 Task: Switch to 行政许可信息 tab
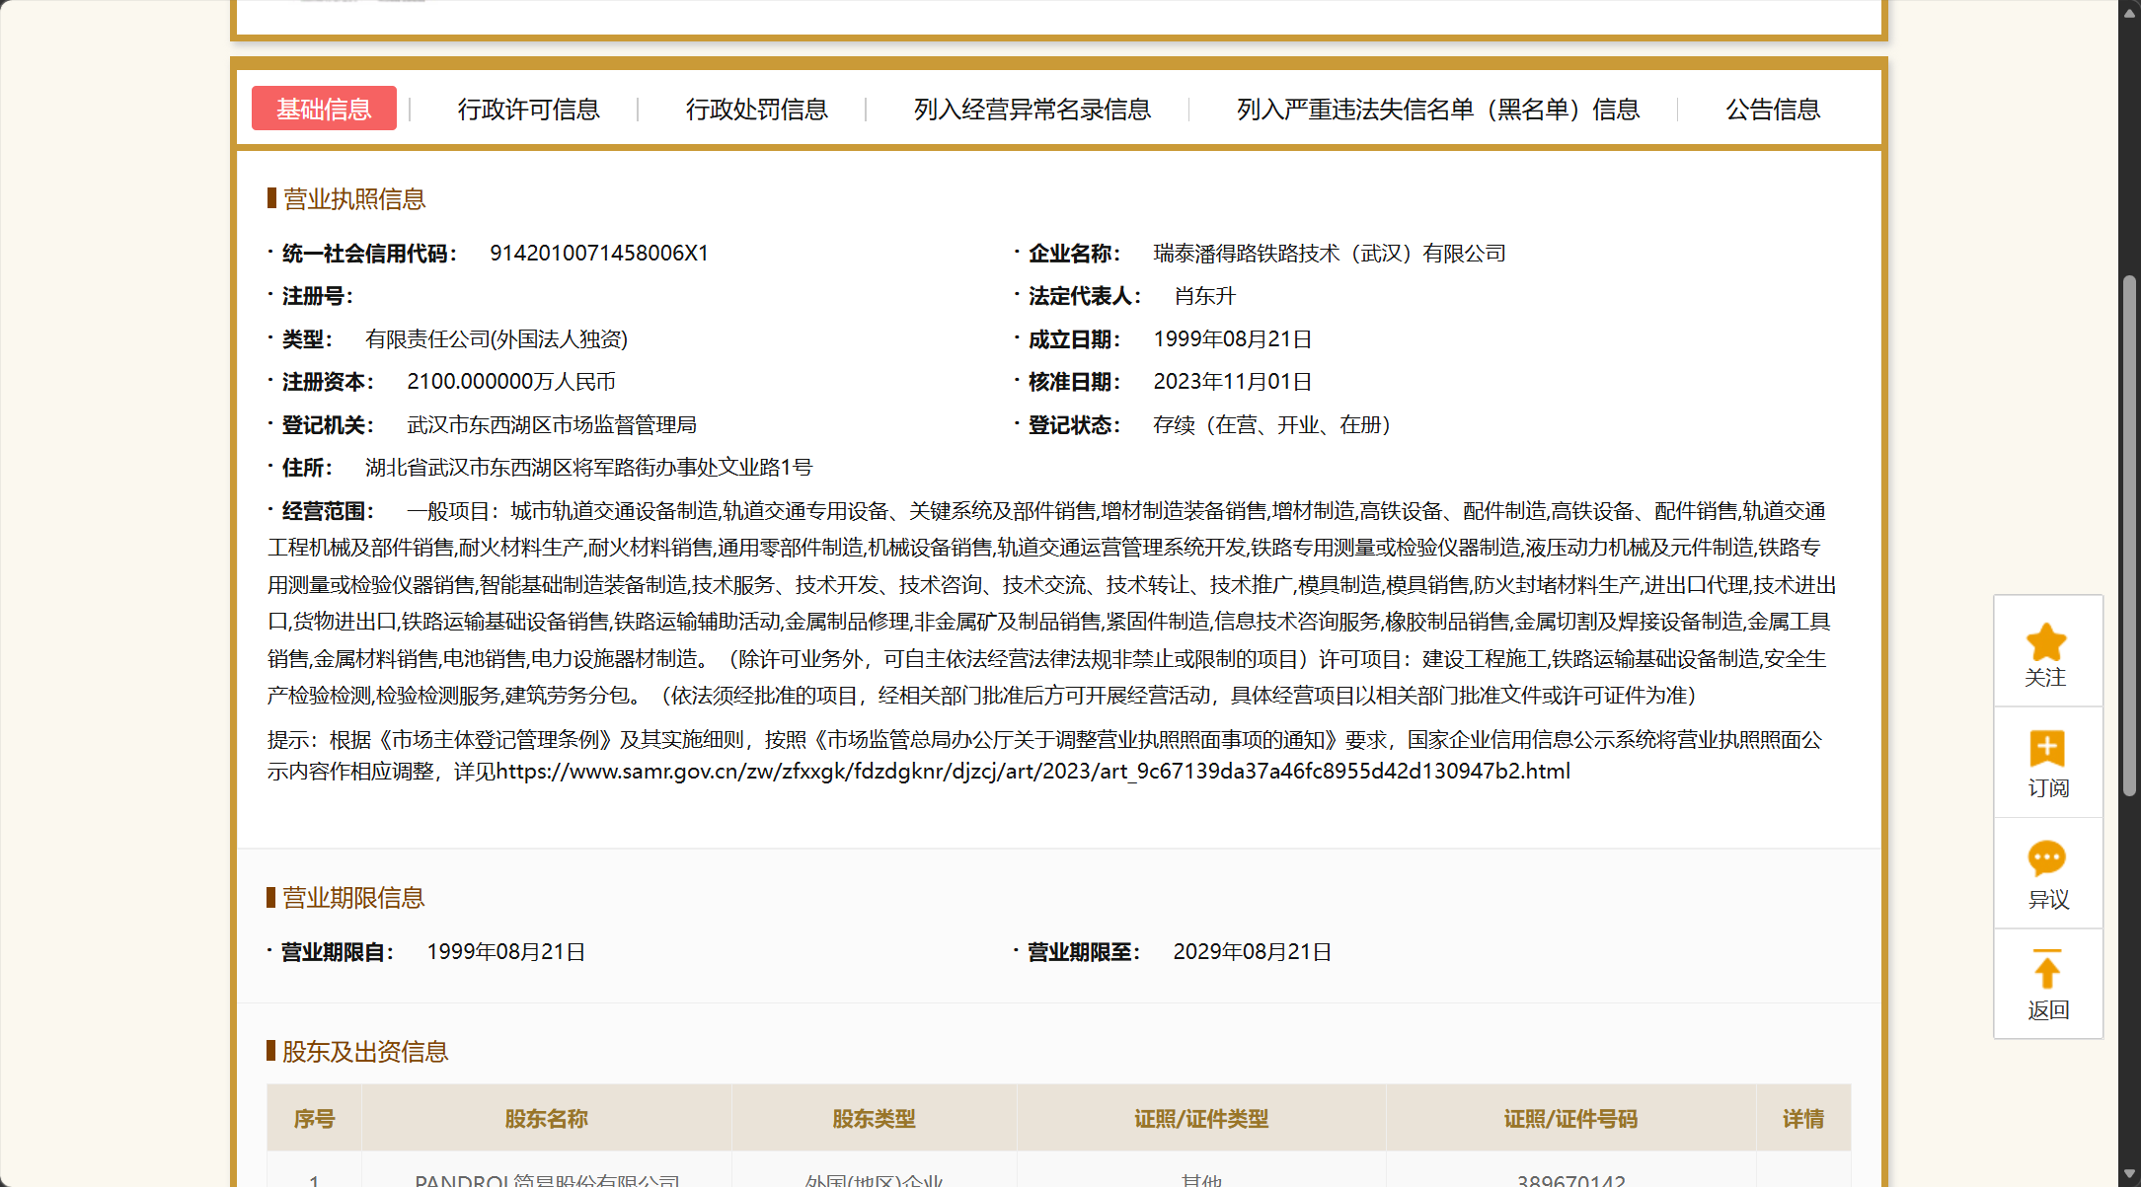[x=528, y=110]
